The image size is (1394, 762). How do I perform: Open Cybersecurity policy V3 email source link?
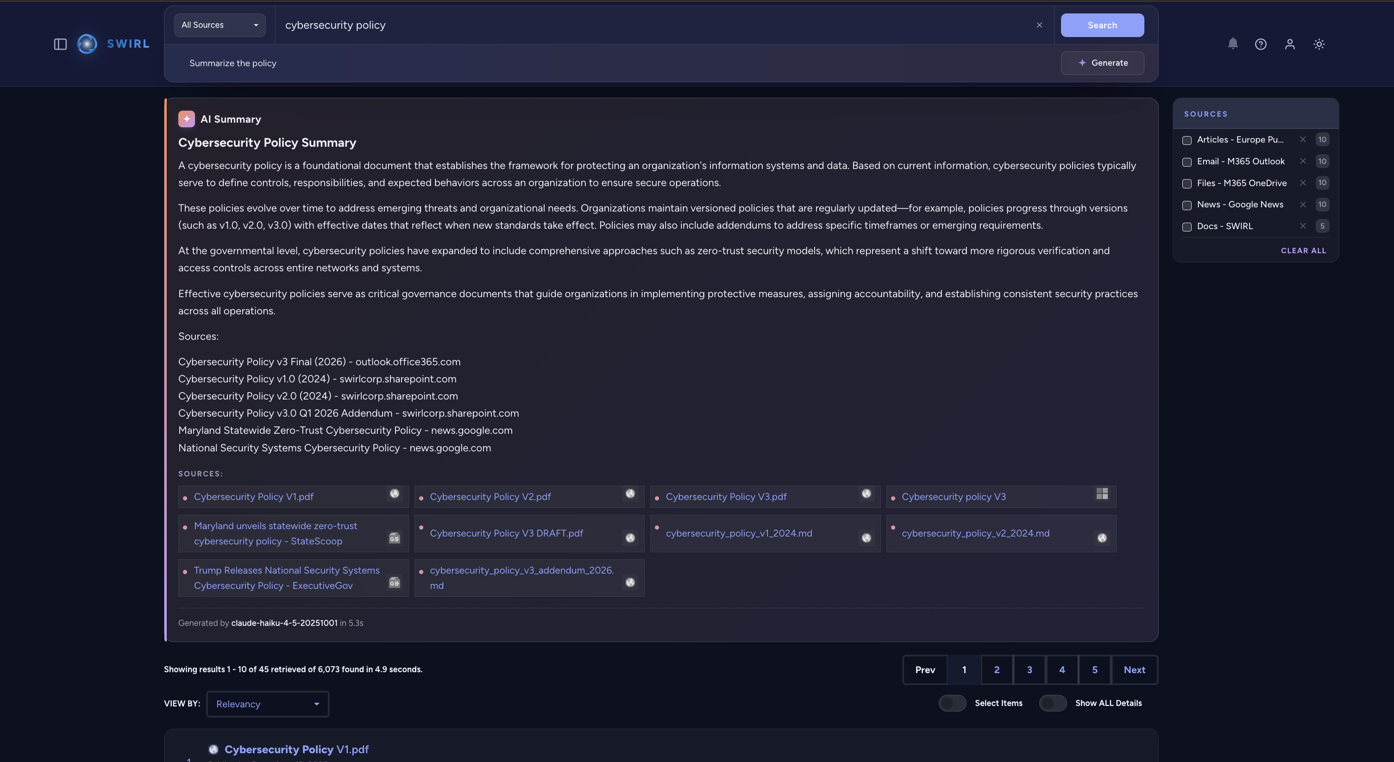tap(954, 497)
